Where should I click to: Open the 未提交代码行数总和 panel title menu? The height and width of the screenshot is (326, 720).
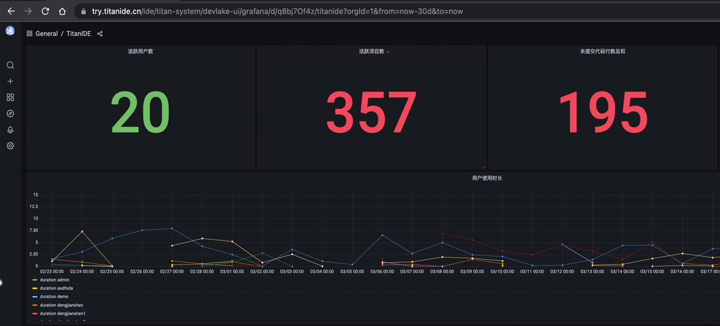pyautogui.click(x=602, y=52)
